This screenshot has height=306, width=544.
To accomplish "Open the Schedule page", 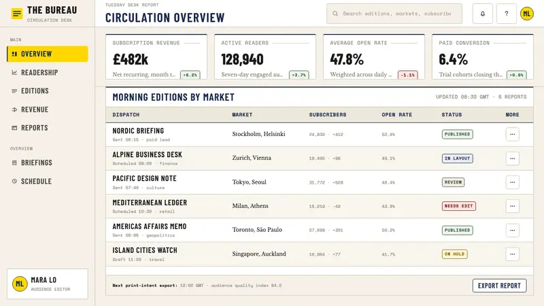I will coord(48,181).
